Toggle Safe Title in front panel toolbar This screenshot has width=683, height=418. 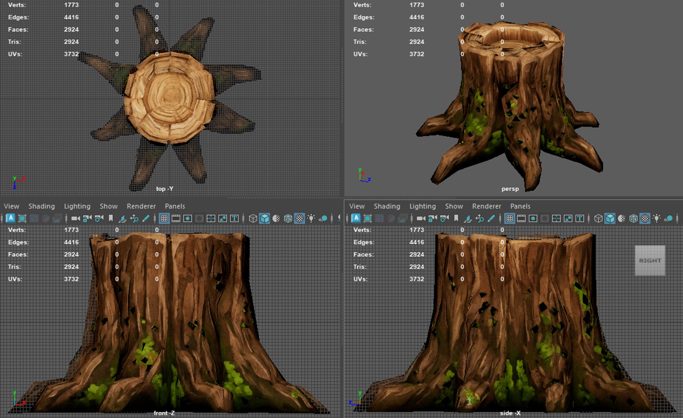click(x=234, y=219)
